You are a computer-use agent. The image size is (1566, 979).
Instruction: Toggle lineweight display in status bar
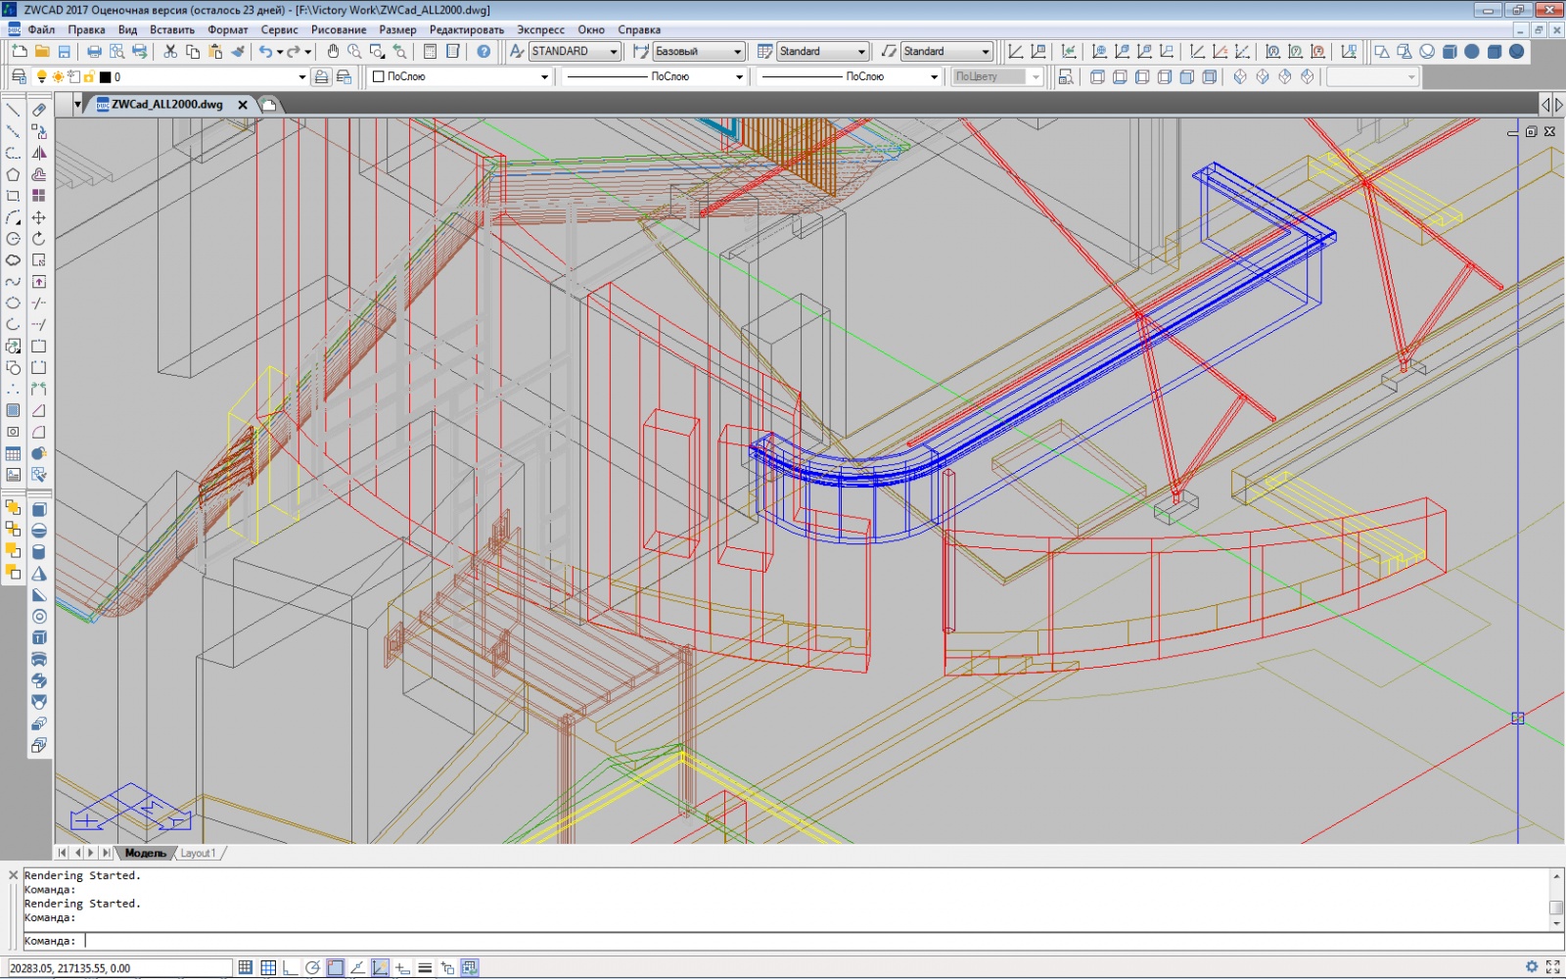(425, 968)
